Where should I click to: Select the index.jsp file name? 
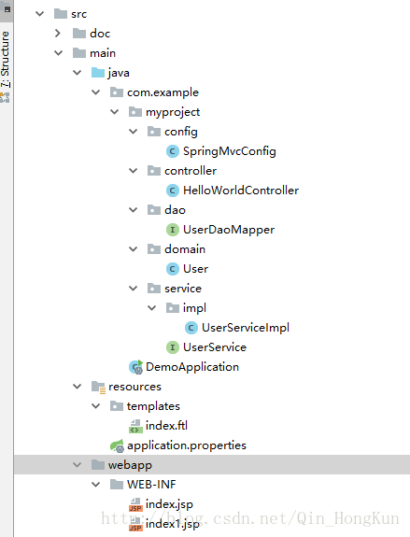(x=169, y=504)
